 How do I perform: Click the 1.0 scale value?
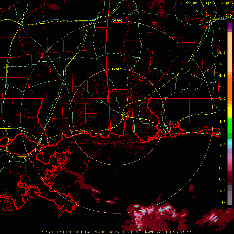[x=222, y=156]
